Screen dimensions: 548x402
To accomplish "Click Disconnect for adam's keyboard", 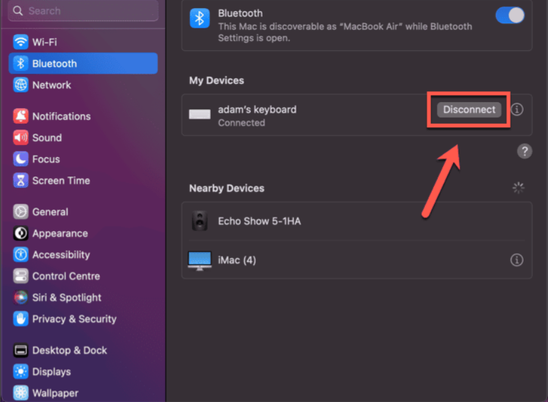I will tap(468, 110).
